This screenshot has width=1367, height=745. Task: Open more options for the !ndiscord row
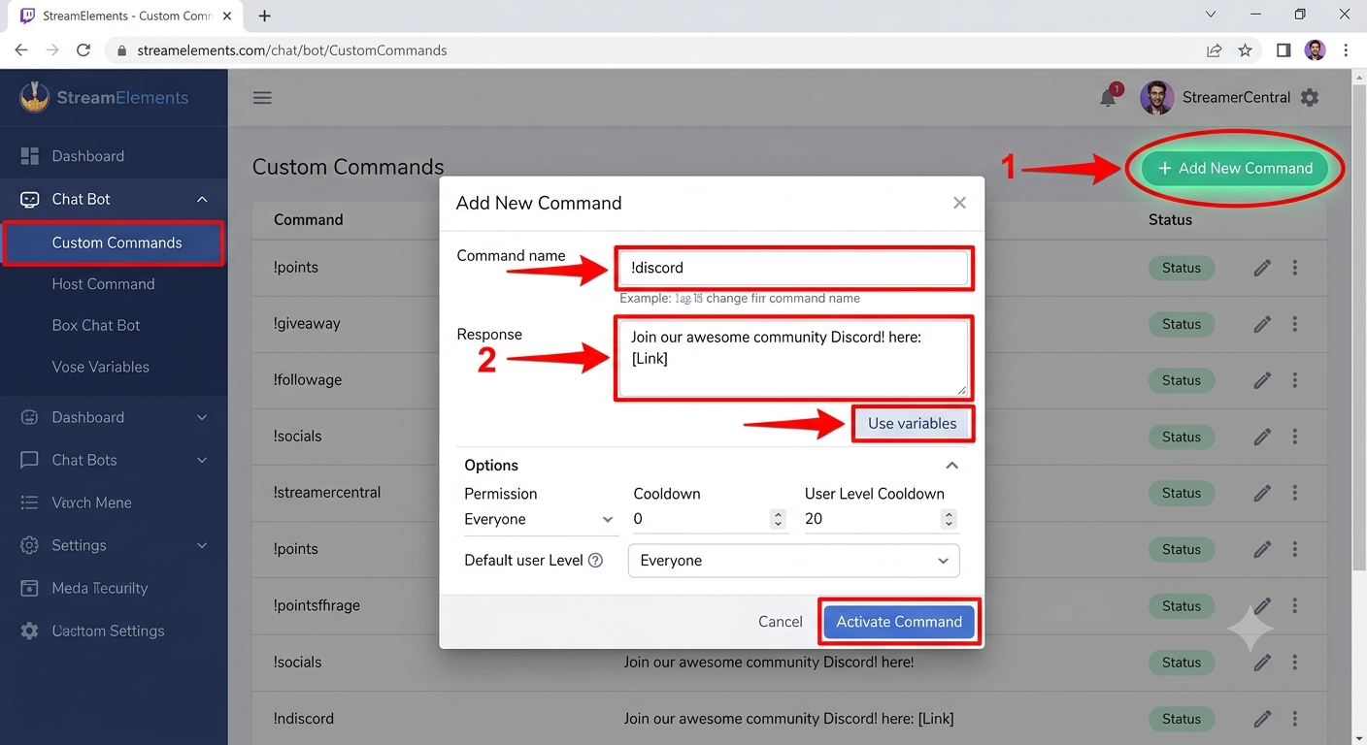click(1295, 719)
